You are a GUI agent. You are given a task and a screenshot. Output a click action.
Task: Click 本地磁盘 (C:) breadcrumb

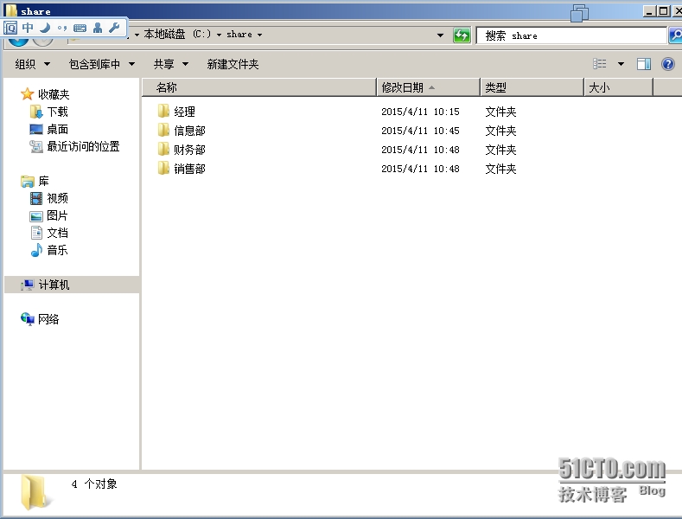(177, 34)
